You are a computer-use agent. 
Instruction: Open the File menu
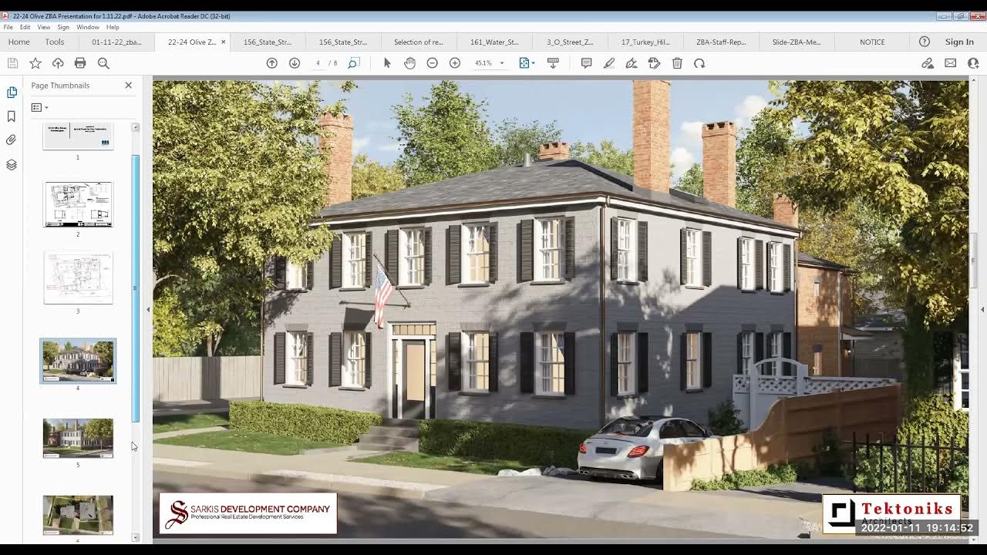(8, 27)
